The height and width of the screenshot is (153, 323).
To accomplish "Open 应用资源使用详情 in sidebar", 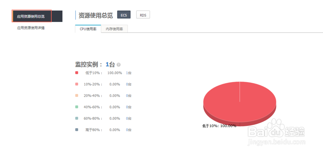I will (x=31, y=28).
